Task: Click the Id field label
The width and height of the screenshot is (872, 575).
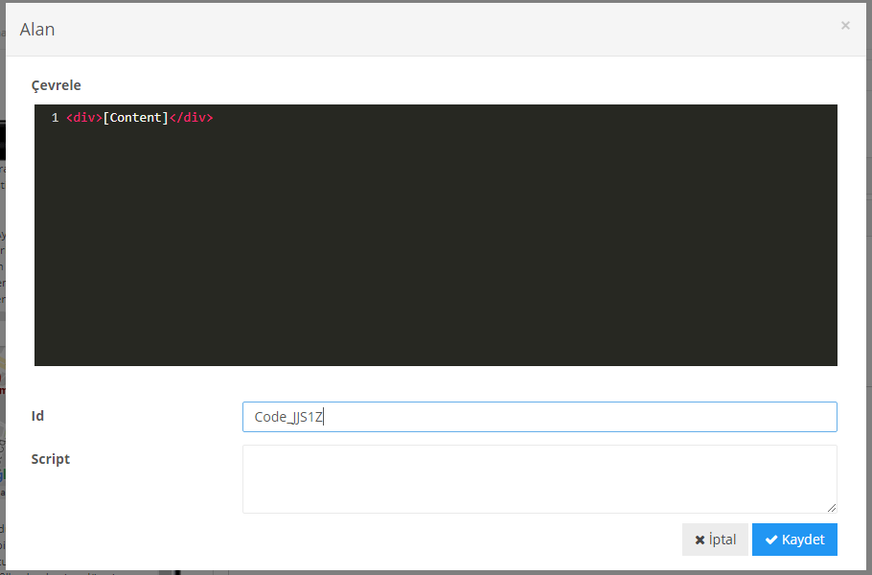Action: coord(37,416)
